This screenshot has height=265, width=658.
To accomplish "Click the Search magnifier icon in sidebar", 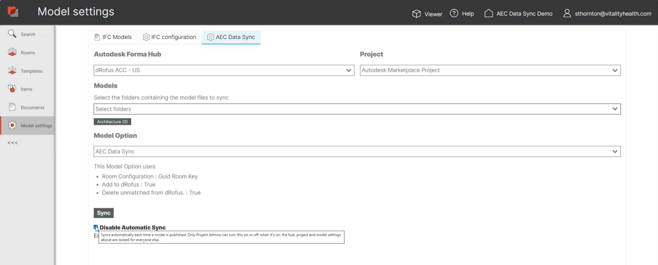I will point(12,34).
